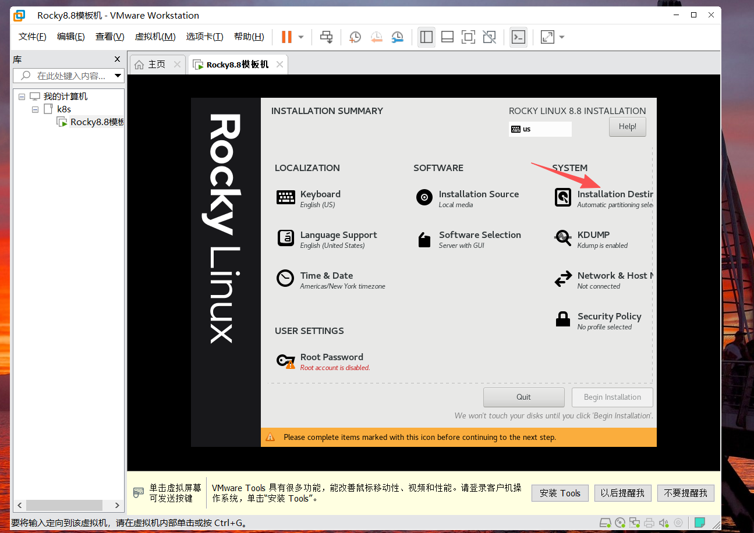754x533 pixels.
Task: Open Network & Host Name settings
Action: pos(603,280)
